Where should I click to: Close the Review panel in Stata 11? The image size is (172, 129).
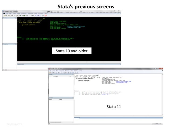(73, 74)
